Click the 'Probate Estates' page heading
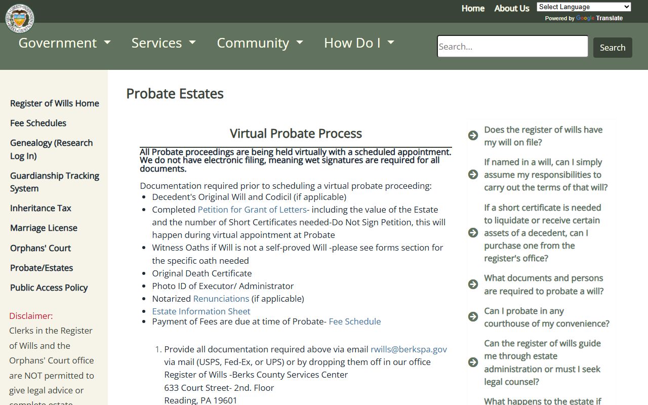648x405 pixels. coord(175,94)
